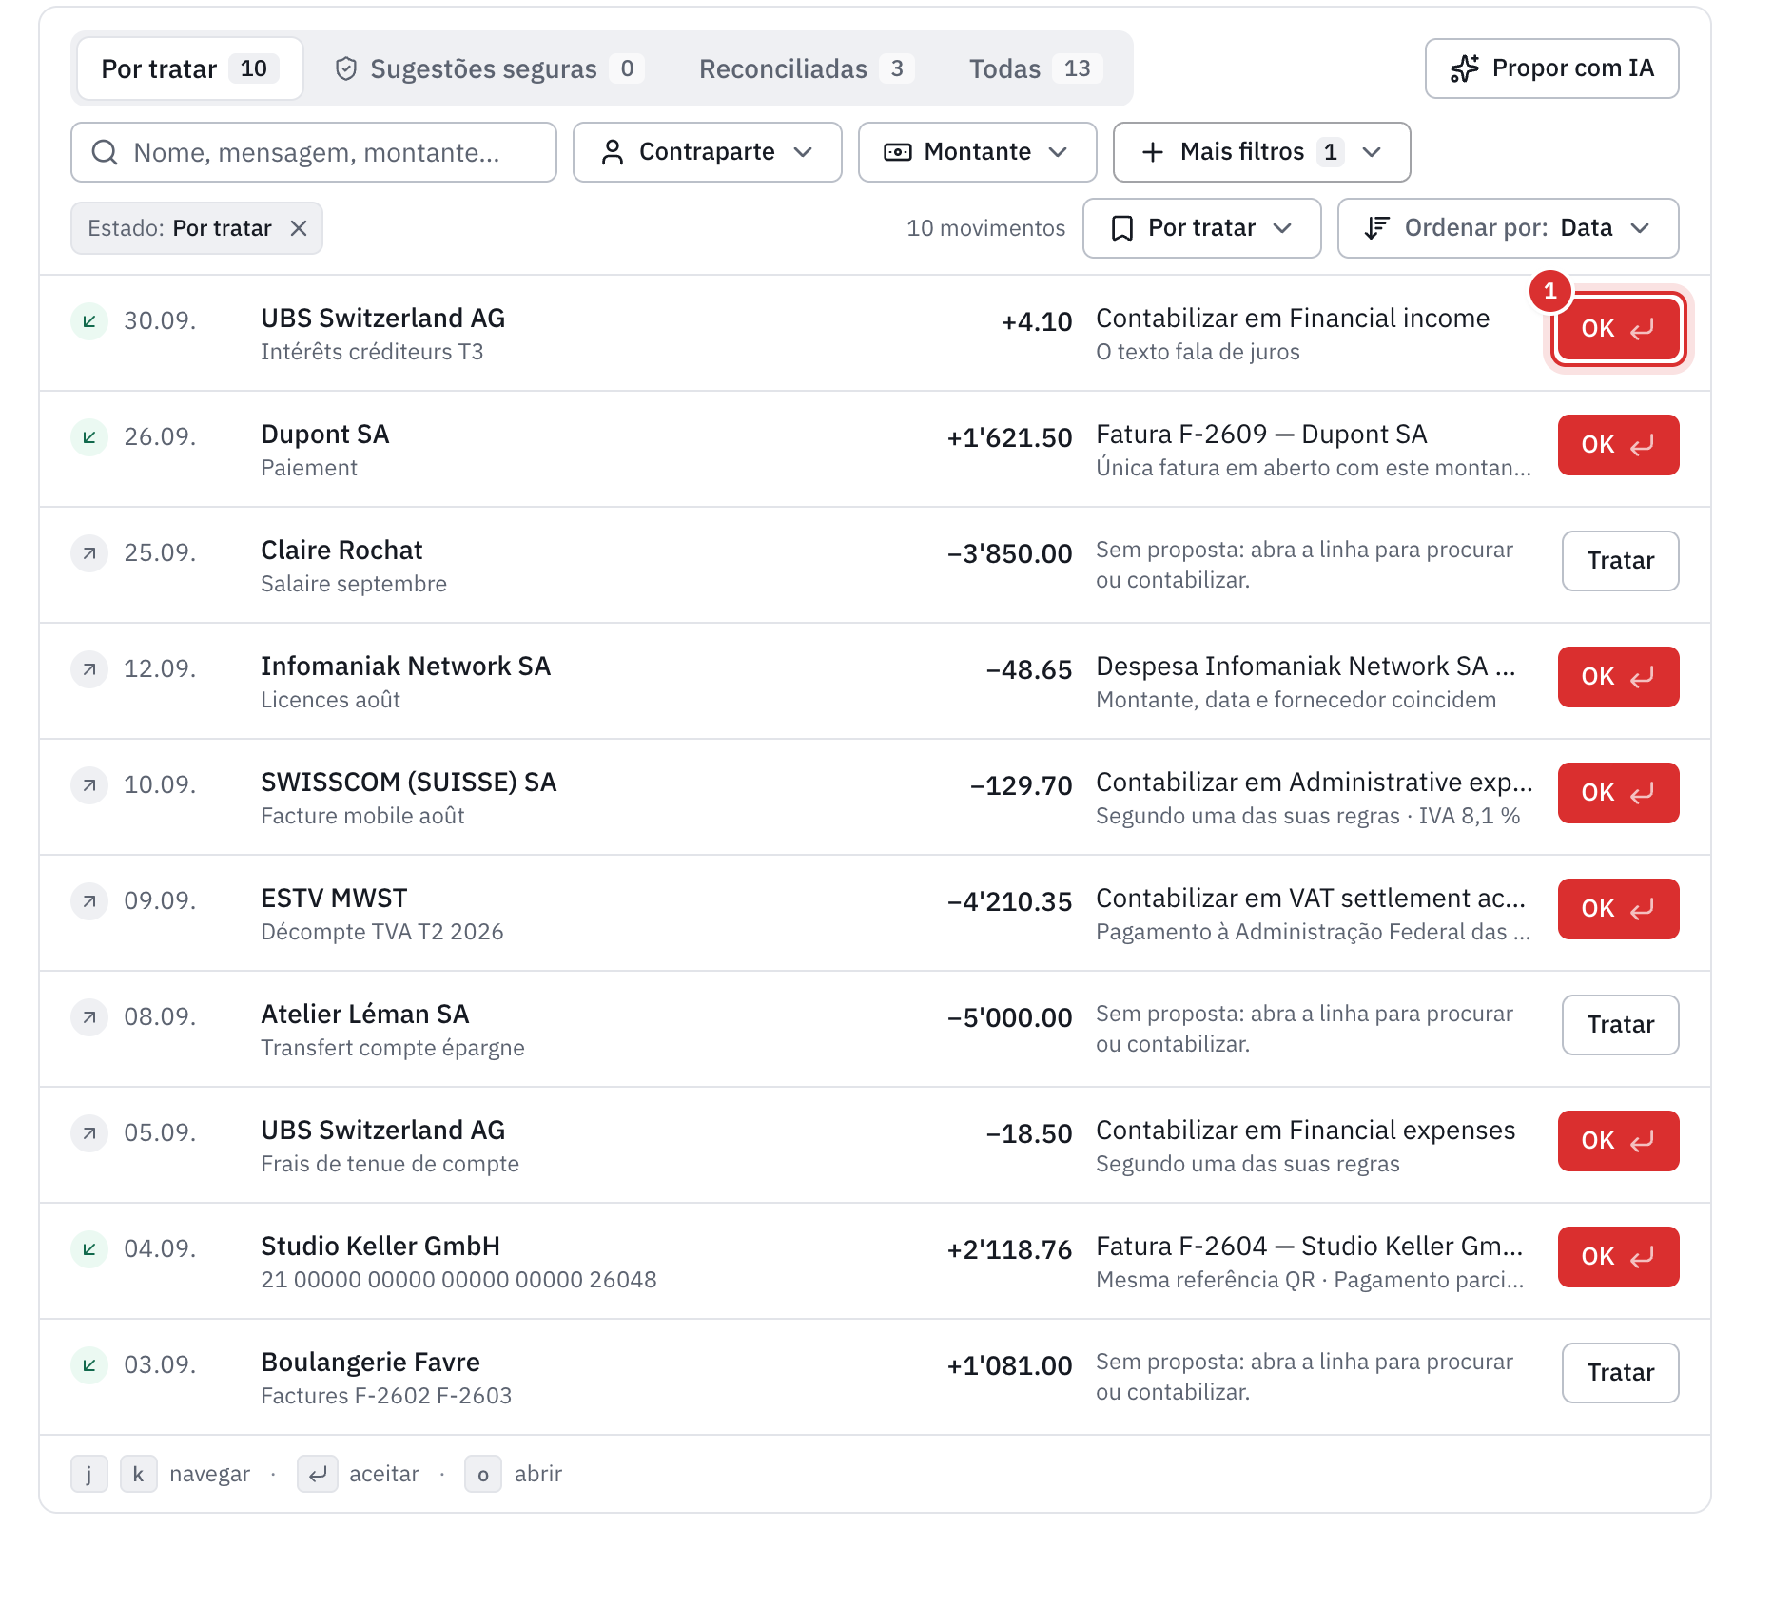This screenshot has height=1605, width=1773.
Task: Click incoming arrow icon on Dupont SA row
Action: point(89,437)
